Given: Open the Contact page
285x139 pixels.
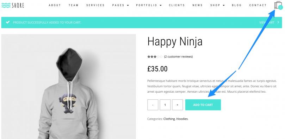Looking at the screenshot, I should (x=258, y=5).
